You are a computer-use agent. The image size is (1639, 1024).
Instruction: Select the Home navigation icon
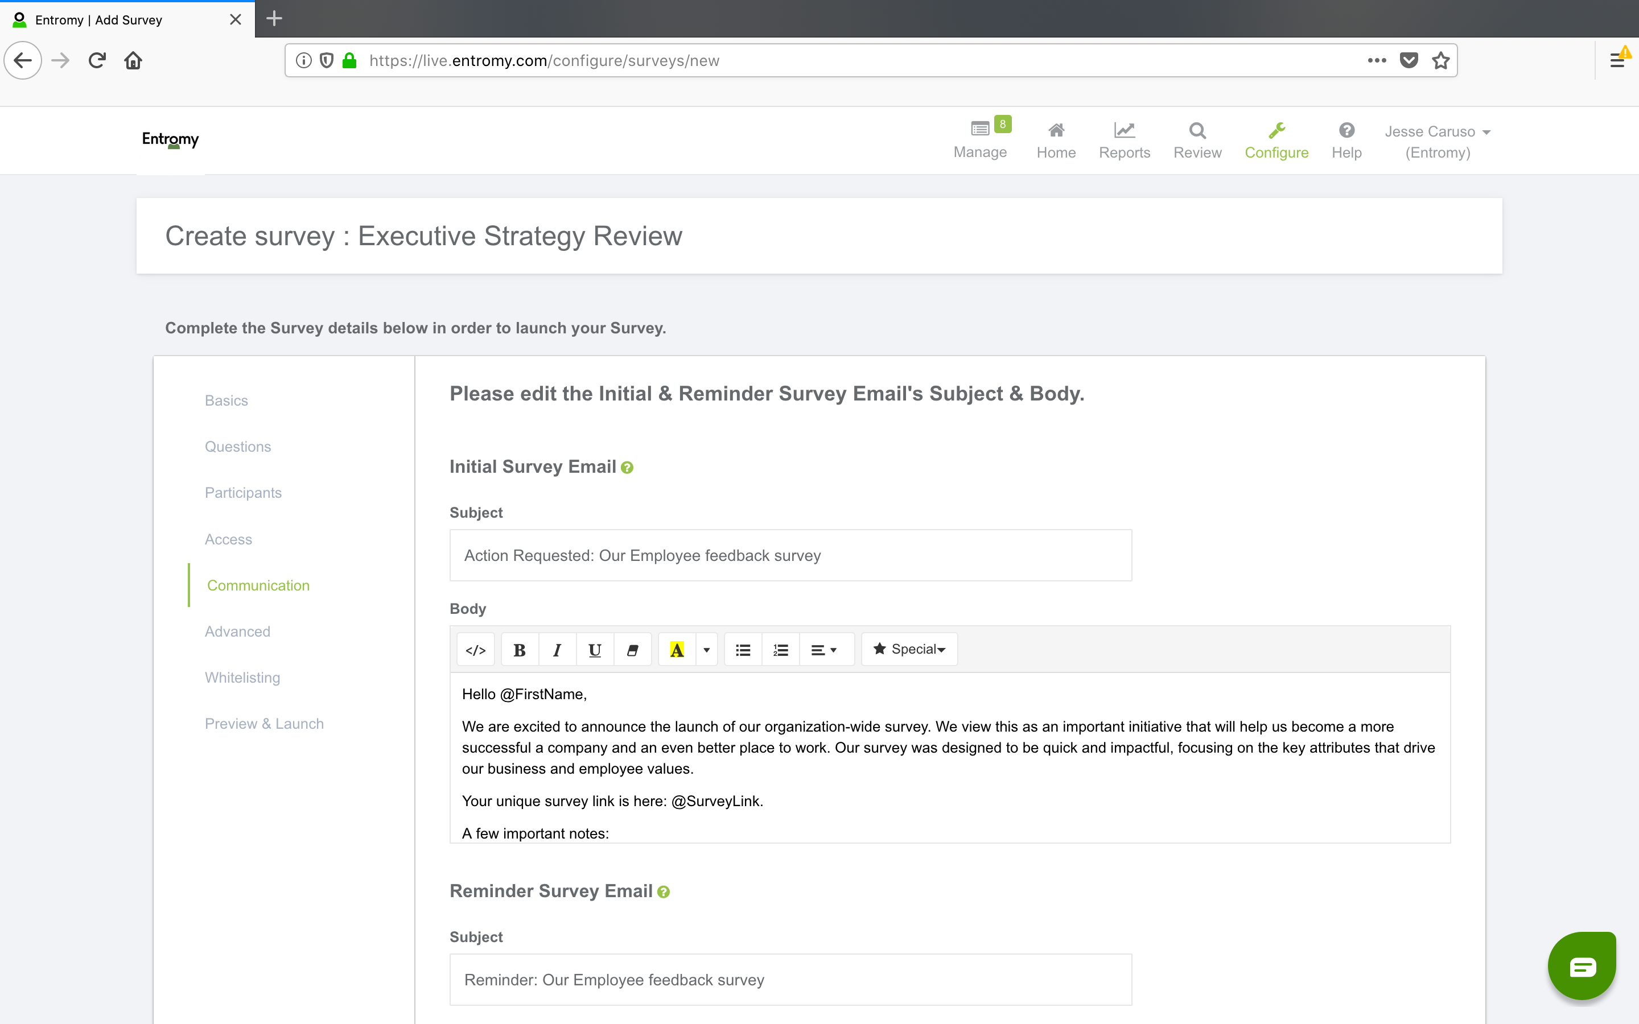pyautogui.click(x=1055, y=130)
